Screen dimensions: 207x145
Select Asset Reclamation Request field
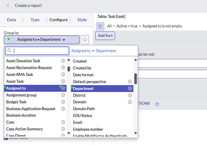pyautogui.click(x=29, y=67)
